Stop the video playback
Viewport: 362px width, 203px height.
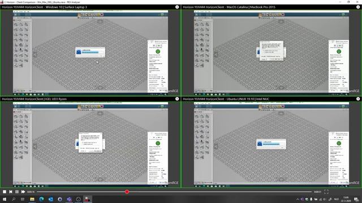[5, 192]
